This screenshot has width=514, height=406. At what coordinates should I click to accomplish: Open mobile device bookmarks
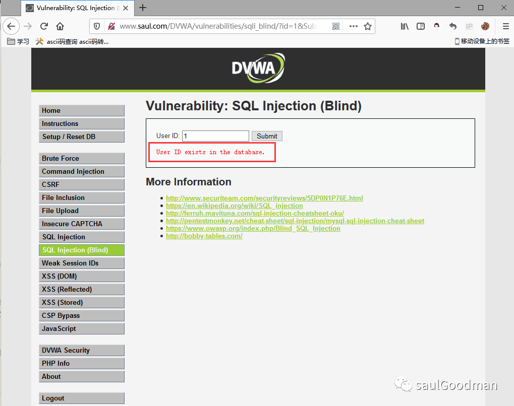482,41
